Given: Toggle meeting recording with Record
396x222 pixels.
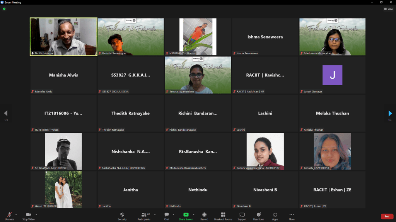Looking at the screenshot, I should click(204, 215).
